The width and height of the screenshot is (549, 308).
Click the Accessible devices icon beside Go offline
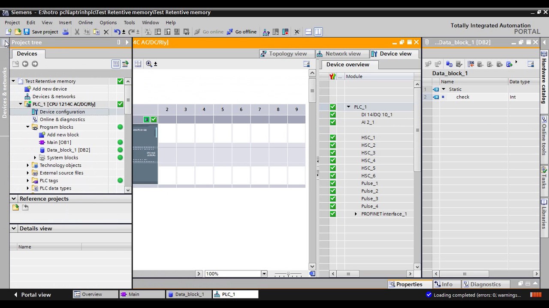pyautogui.click(x=266, y=32)
